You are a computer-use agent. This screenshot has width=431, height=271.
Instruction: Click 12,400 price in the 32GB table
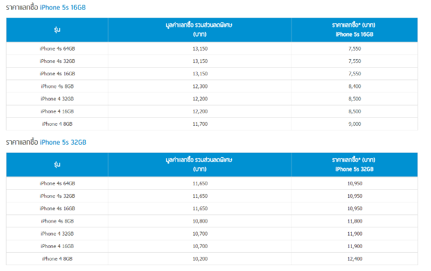pos(354,259)
